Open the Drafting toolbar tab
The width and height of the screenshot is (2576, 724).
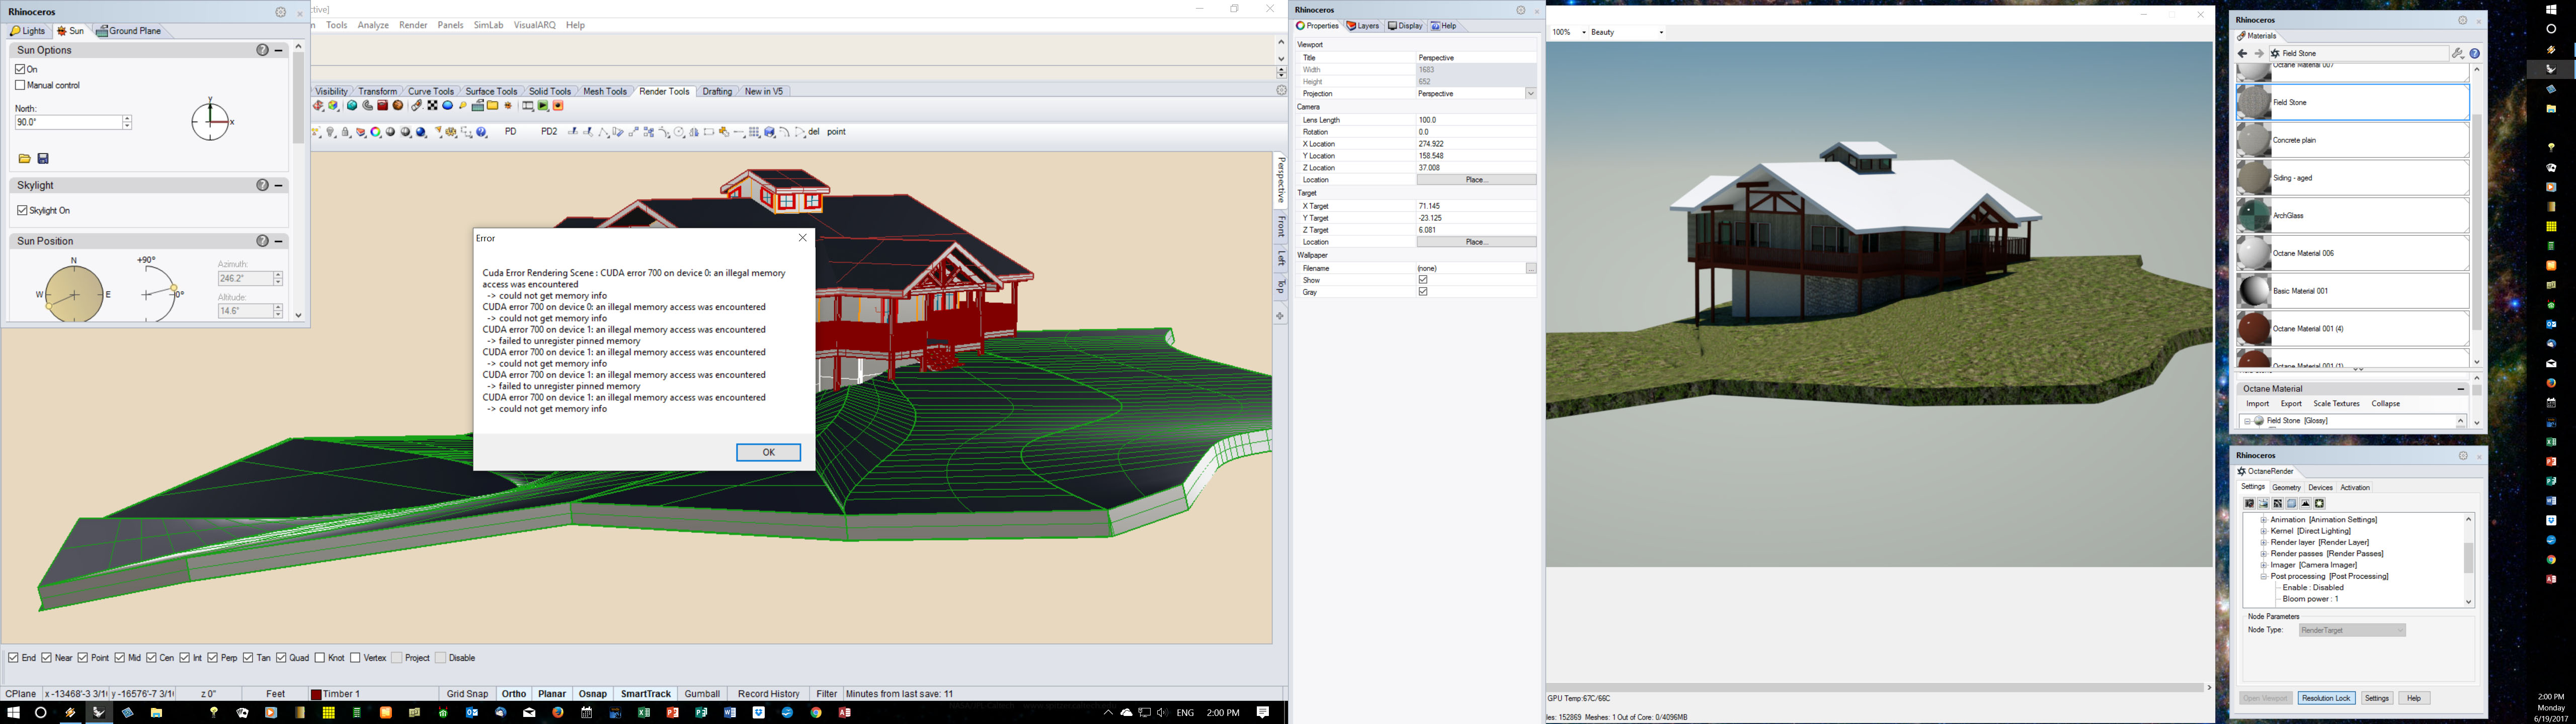(716, 91)
